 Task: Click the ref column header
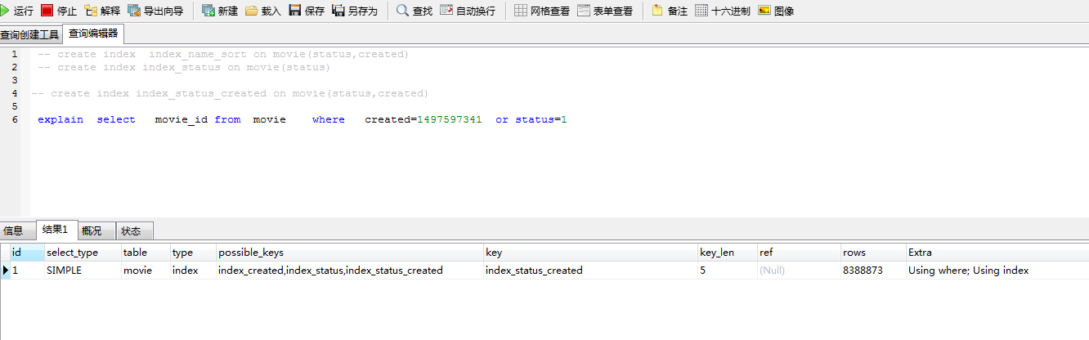tap(799, 253)
